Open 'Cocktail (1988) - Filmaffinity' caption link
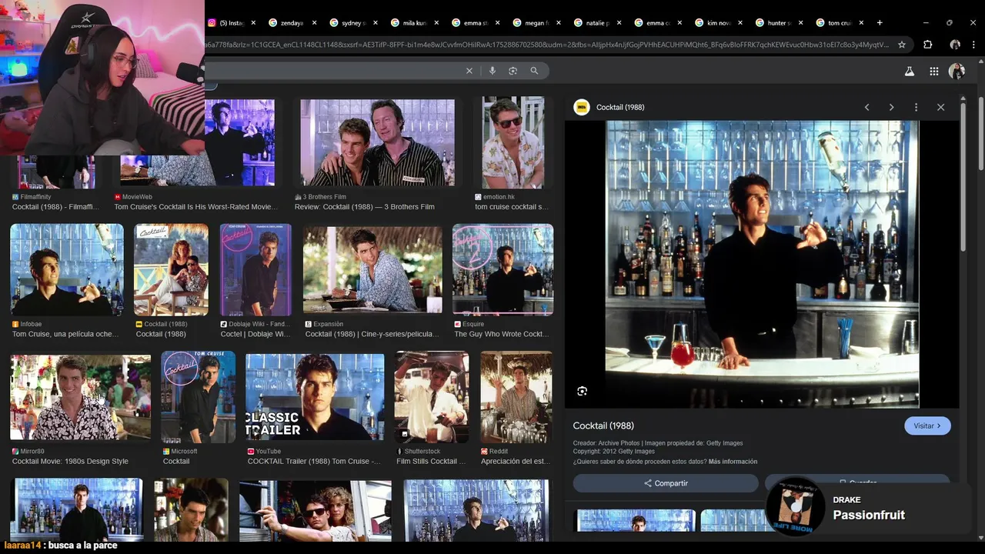This screenshot has width=985, height=554. pyautogui.click(x=56, y=207)
